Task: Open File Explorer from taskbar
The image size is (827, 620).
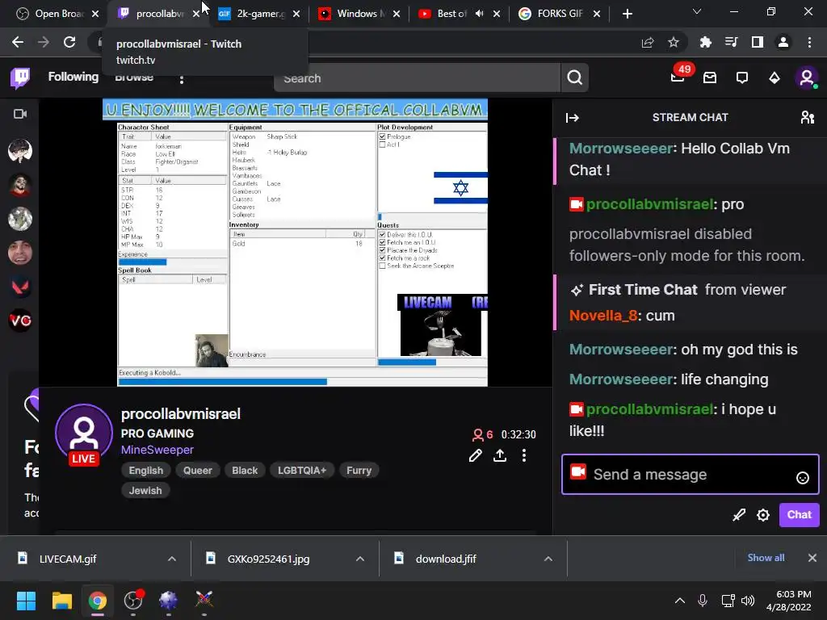Action: point(61,601)
